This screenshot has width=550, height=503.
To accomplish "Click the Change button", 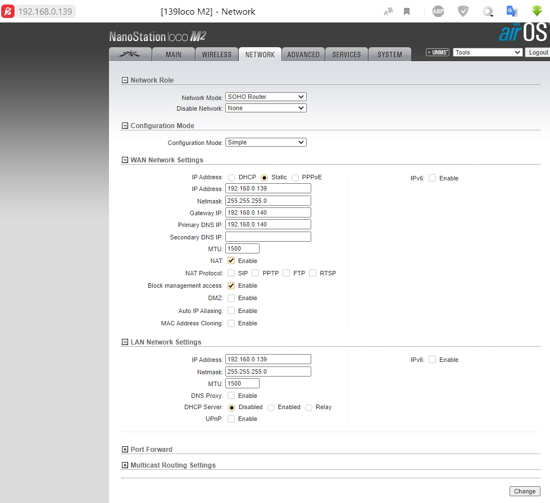I will point(525,491).
